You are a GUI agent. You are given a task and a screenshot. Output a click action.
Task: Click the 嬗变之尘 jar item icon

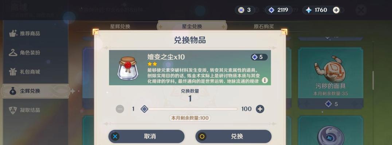[128, 68]
